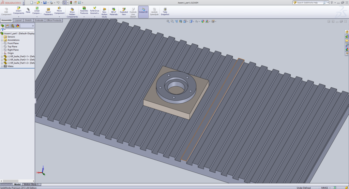Click Reference Geometry tool

coord(95,11)
